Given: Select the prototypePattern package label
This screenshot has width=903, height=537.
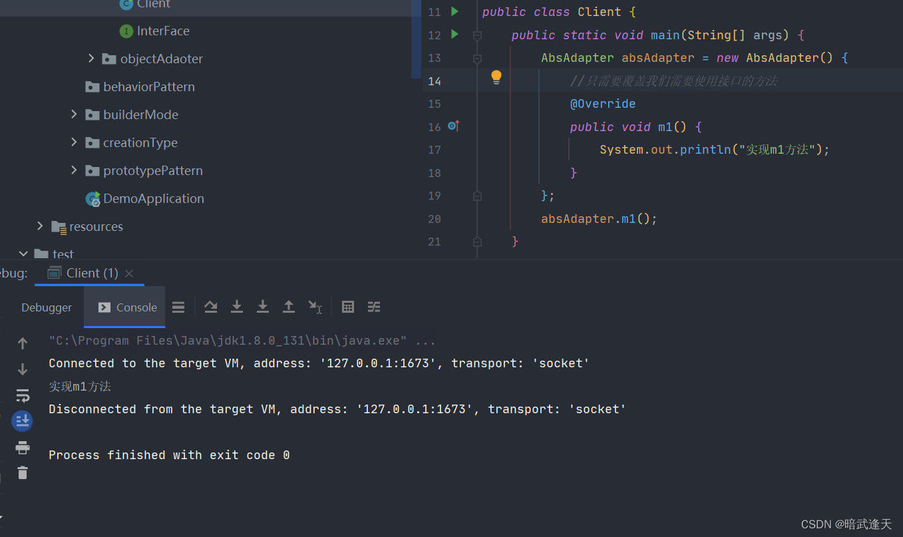Looking at the screenshot, I should tap(153, 170).
